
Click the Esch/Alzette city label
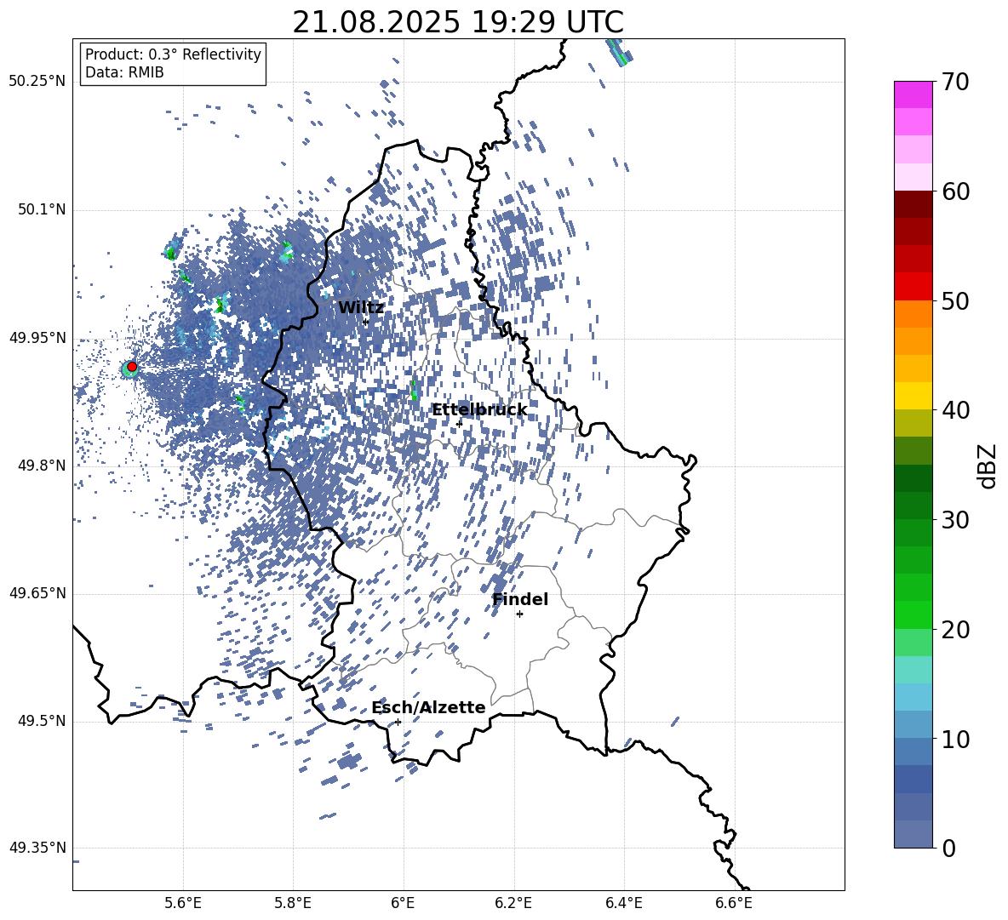(x=428, y=707)
